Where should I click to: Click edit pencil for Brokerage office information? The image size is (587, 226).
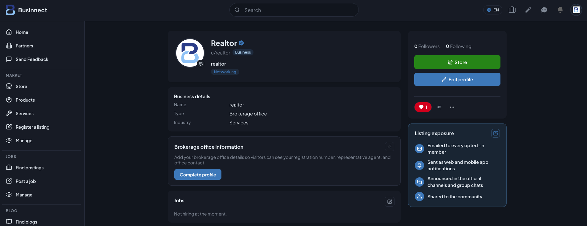click(x=390, y=147)
